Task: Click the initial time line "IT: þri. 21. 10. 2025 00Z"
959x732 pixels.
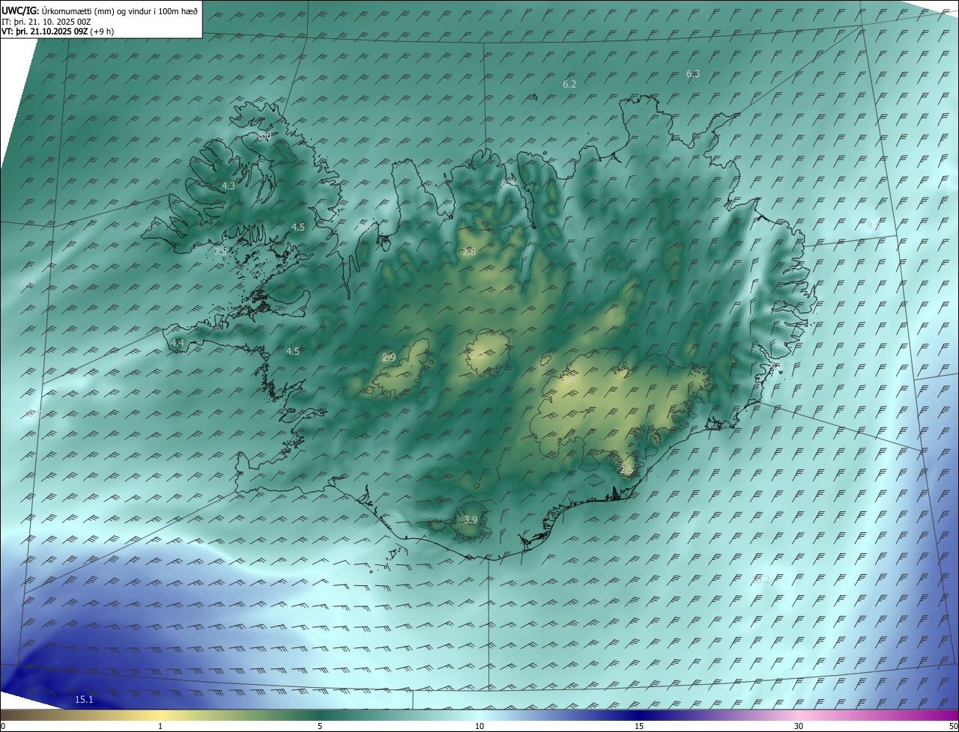Action: pyautogui.click(x=46, y=22)
